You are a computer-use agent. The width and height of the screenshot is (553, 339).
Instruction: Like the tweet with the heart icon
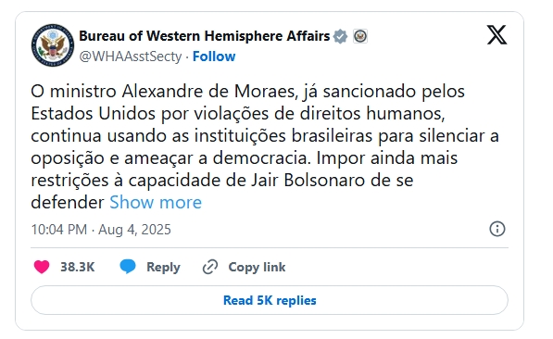coord(42,267)
